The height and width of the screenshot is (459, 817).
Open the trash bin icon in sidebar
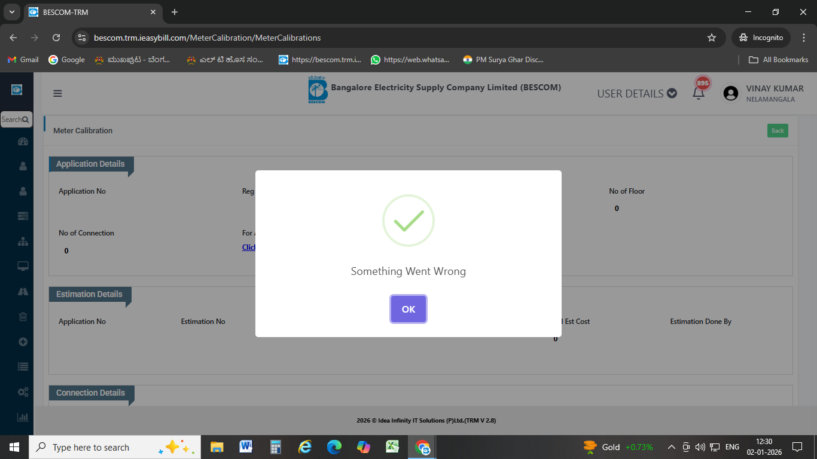[x=23, y=317]
